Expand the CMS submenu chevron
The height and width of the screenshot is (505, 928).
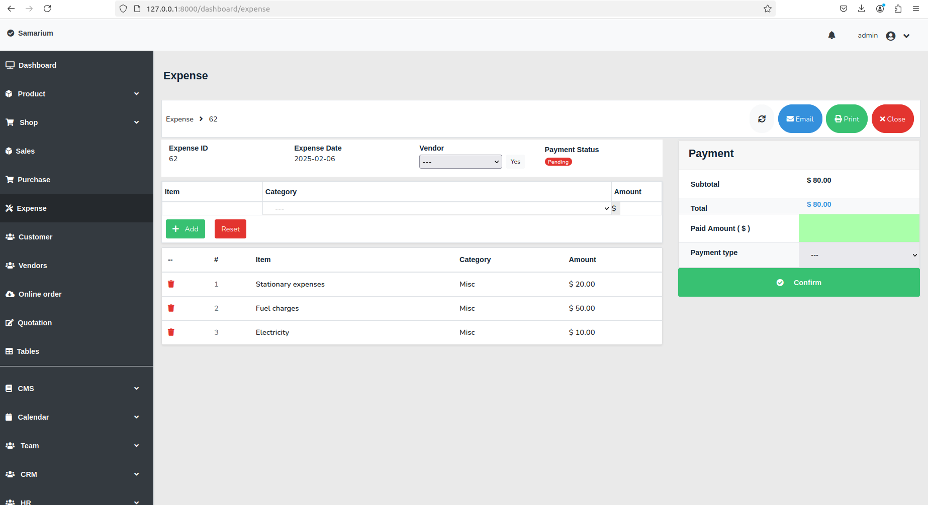(136, 389)
